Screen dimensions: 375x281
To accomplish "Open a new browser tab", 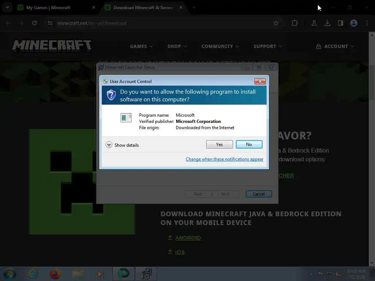I will click(194, 7).
